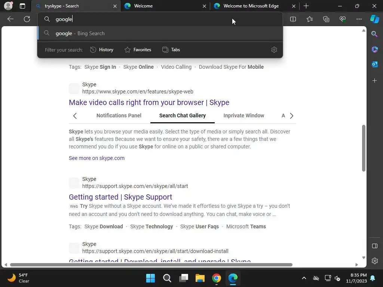Close the Welcome to Microsoft Edge tab
Viewport: 383px width, 287px height.
[x=294, y=6]
